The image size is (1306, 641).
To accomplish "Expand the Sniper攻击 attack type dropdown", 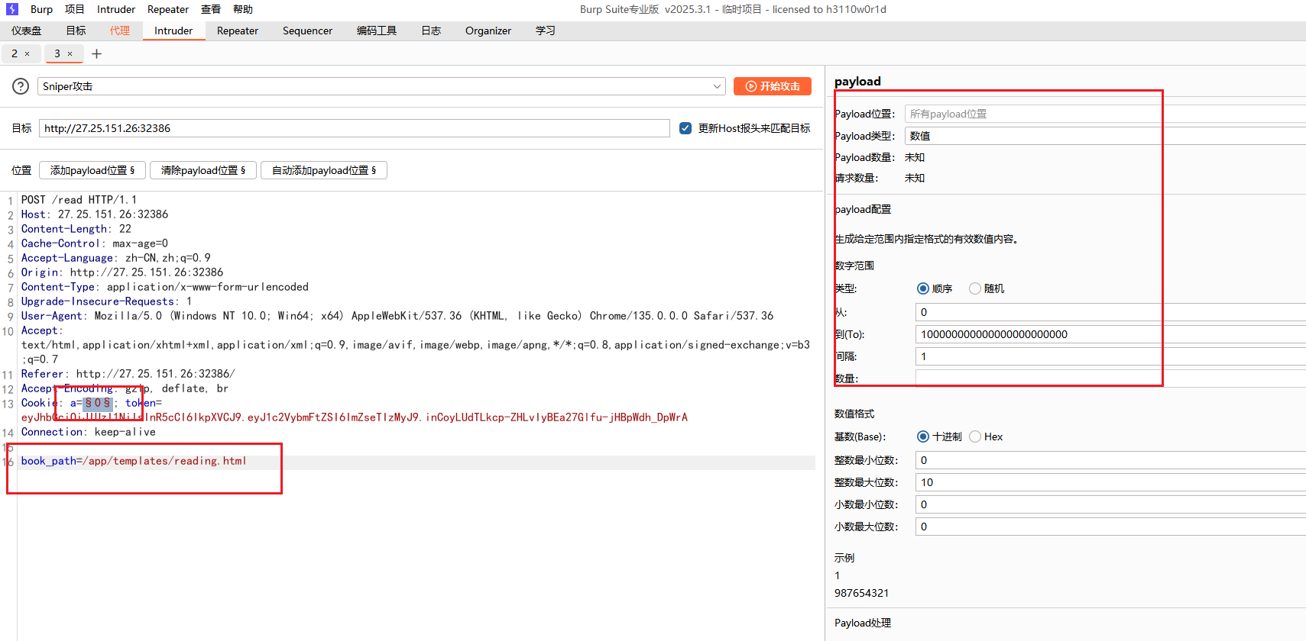I will (x=381, y=86).
